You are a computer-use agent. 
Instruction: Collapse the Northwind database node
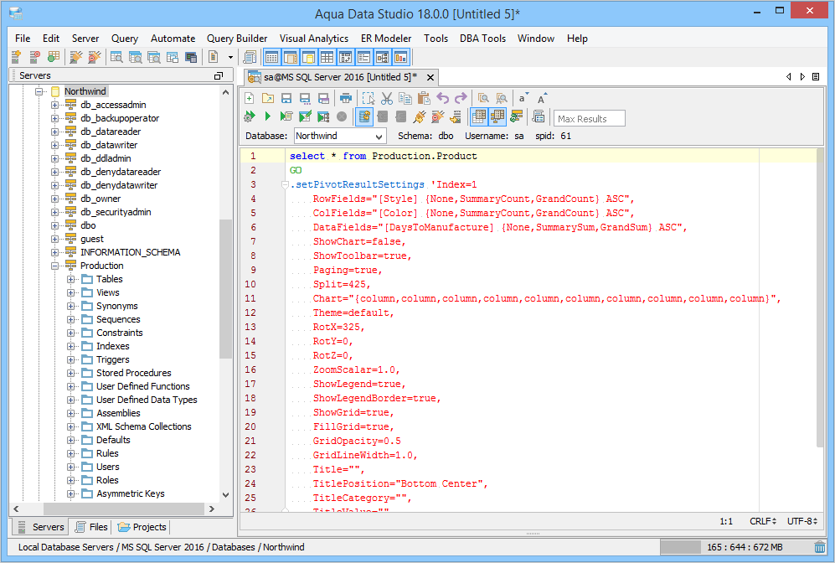39,91
